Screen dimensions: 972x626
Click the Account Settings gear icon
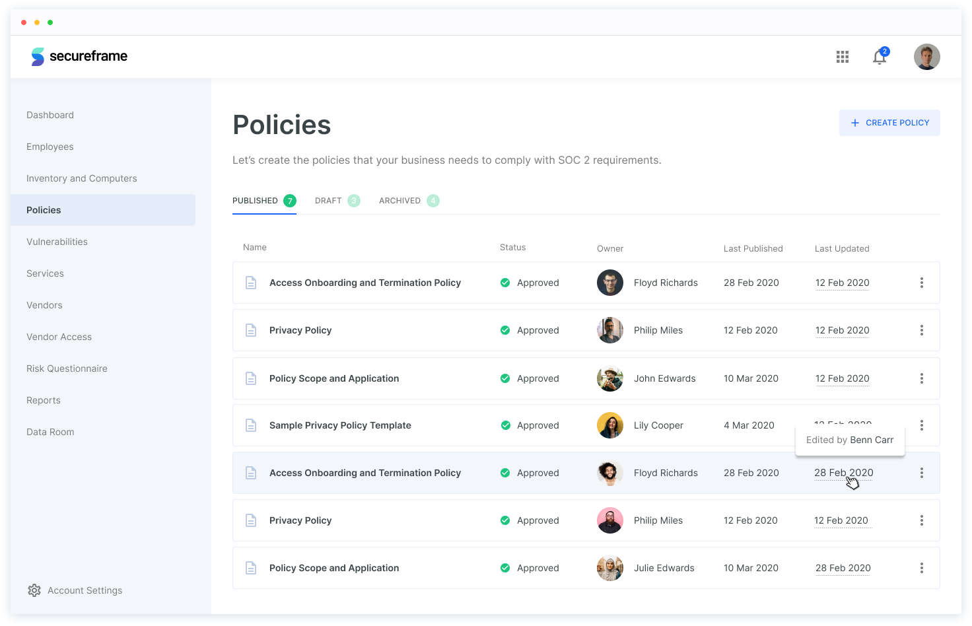click(34, 590)
